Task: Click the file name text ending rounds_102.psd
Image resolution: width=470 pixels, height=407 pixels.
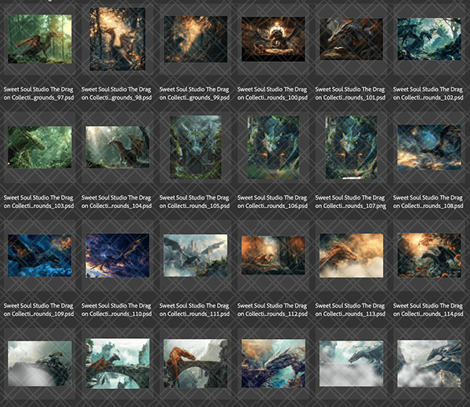Action: click(x=428, y=93)
